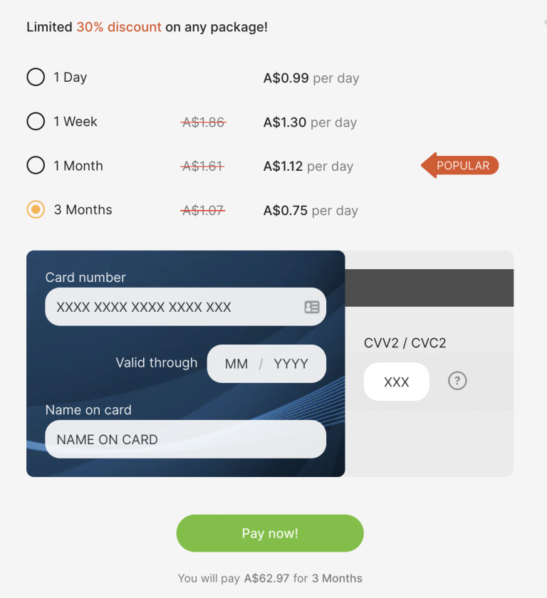The height and width of the screenshot is (598, 547).
Task: Click the A$1.12 per day price
Action: pyautogui.click(x=308, y=167)
